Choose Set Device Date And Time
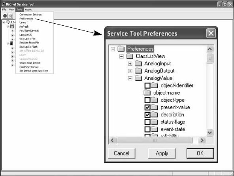 pyautogui.click(x=34, y=71)
